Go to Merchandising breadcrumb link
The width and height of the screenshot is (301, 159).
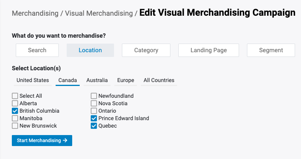35,13
